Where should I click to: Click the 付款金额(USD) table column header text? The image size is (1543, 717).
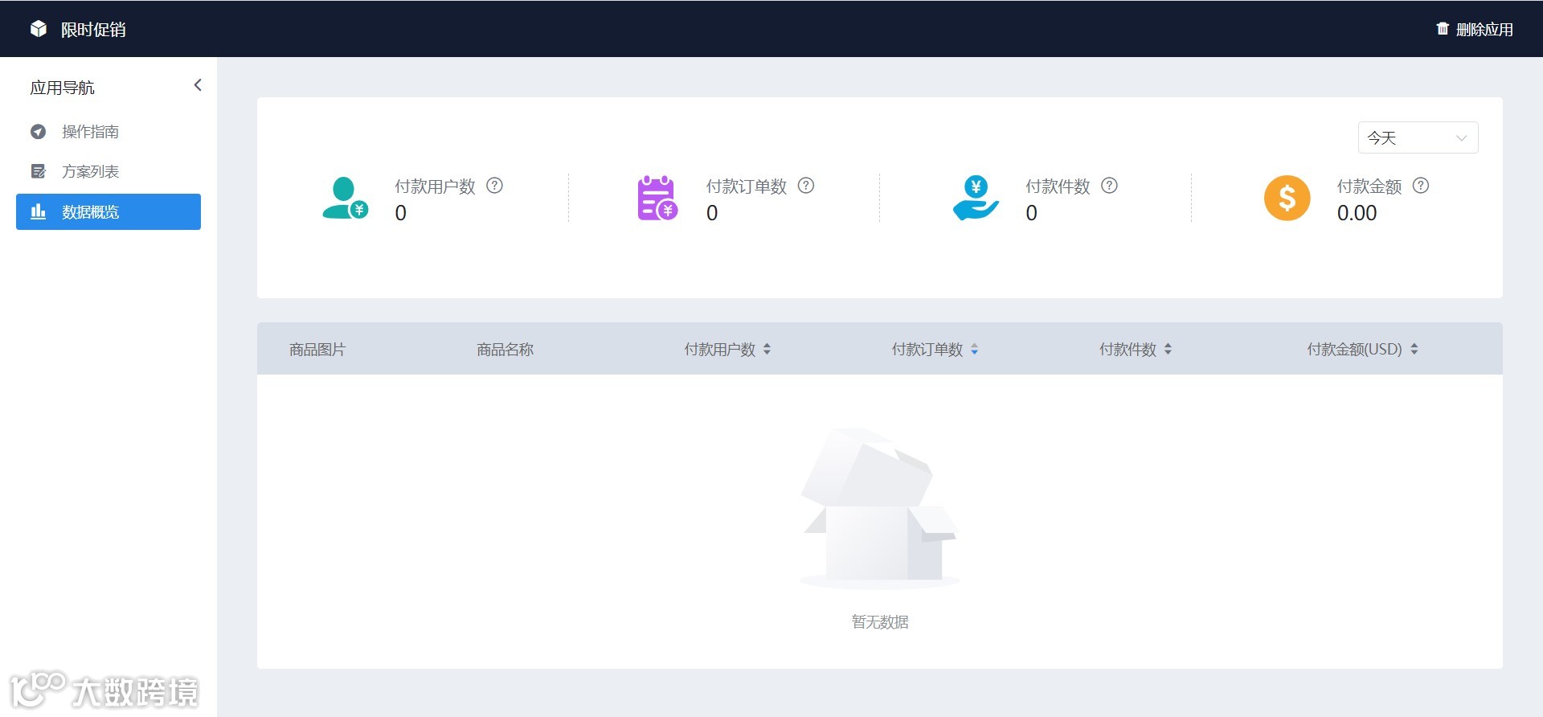coord(1354,350)
